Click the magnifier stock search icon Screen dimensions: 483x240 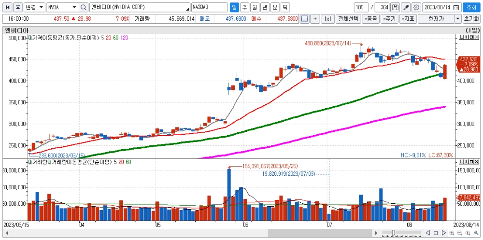click(x=84, y=7)
